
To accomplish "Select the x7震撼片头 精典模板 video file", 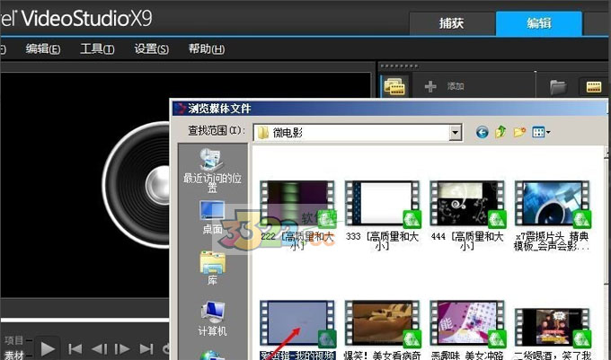I will tap(553, 215).
